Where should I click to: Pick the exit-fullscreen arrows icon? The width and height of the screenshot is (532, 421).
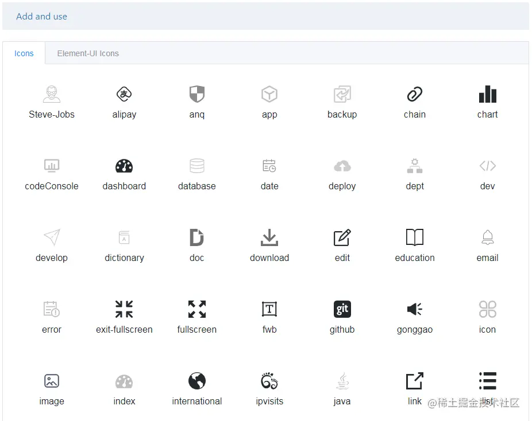(124, 309)
